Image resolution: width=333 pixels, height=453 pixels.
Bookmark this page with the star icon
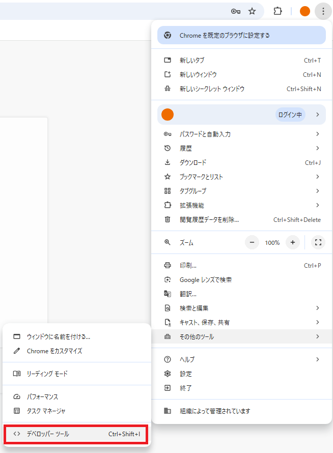point(252,11)
